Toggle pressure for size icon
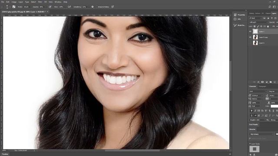Viewport: 278px width, 156px height. 113,7
